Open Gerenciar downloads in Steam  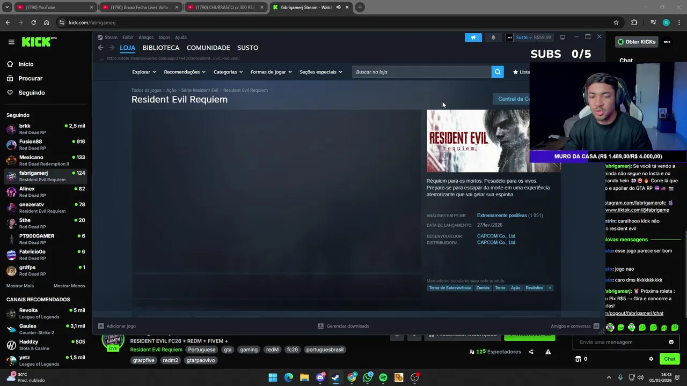pyautogui.click(x=343, y=326)
